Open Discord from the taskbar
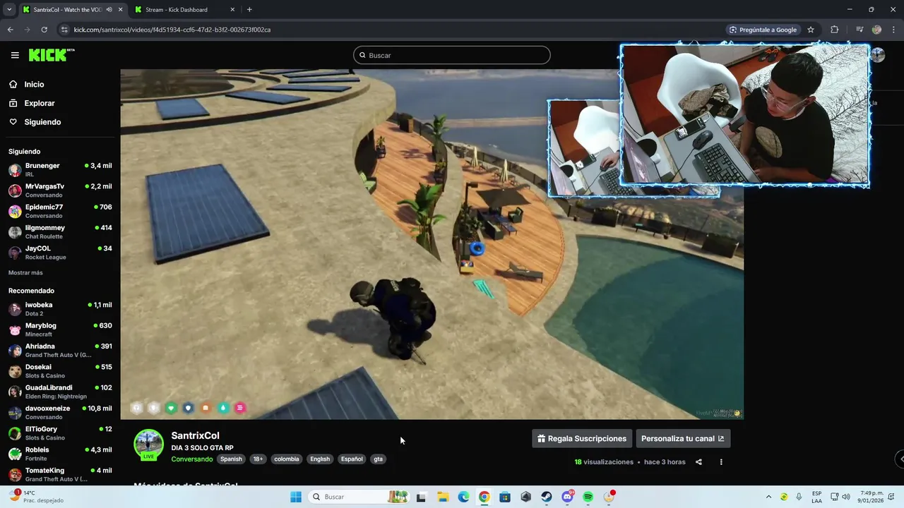 click(567, 497)
